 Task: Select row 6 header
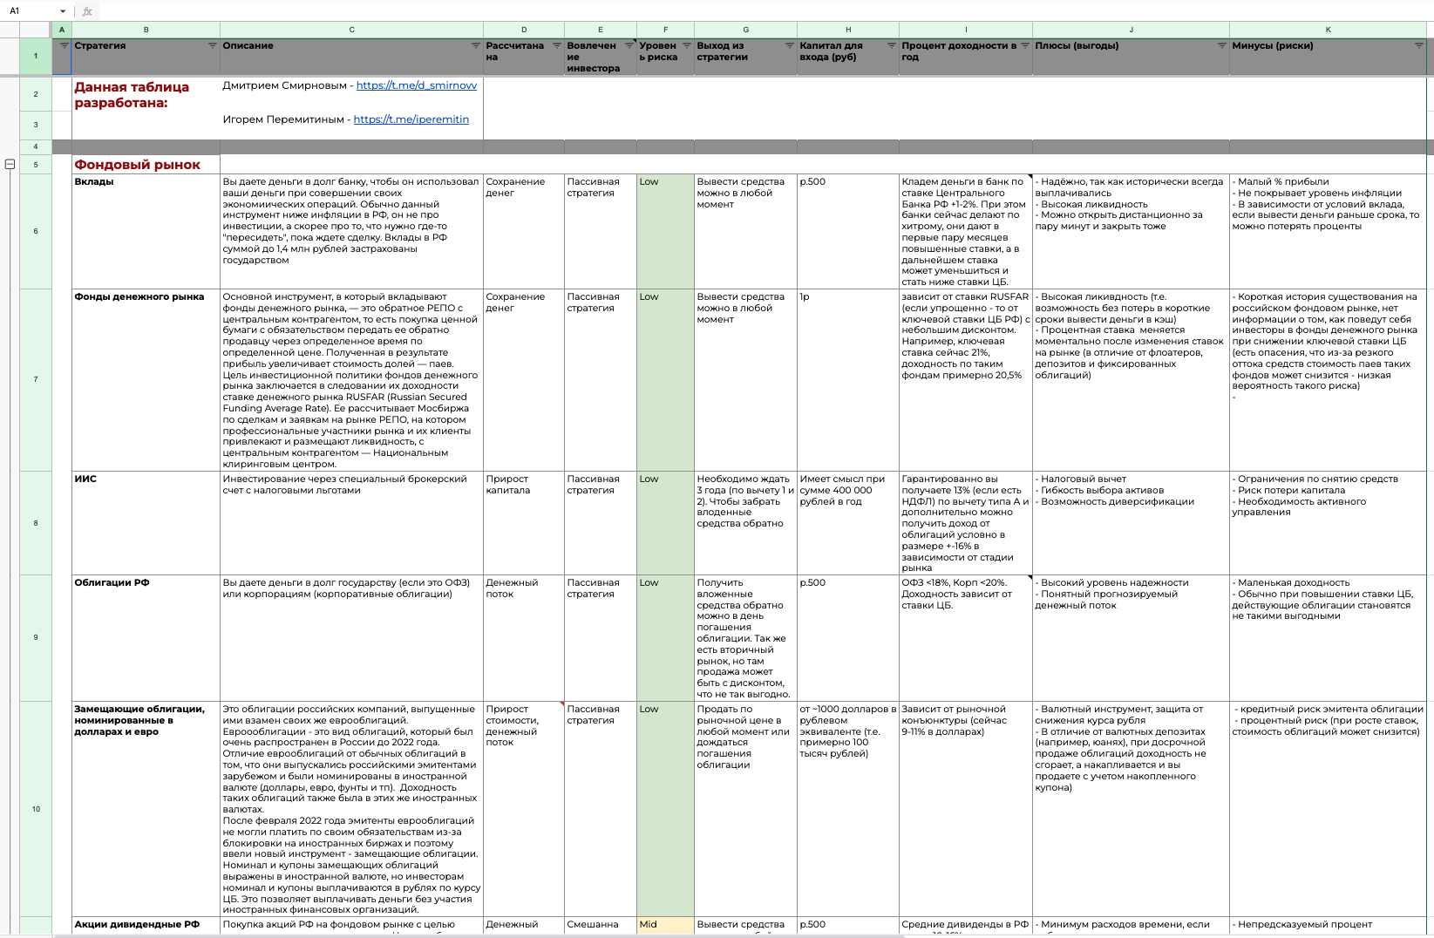coord(36,231)
